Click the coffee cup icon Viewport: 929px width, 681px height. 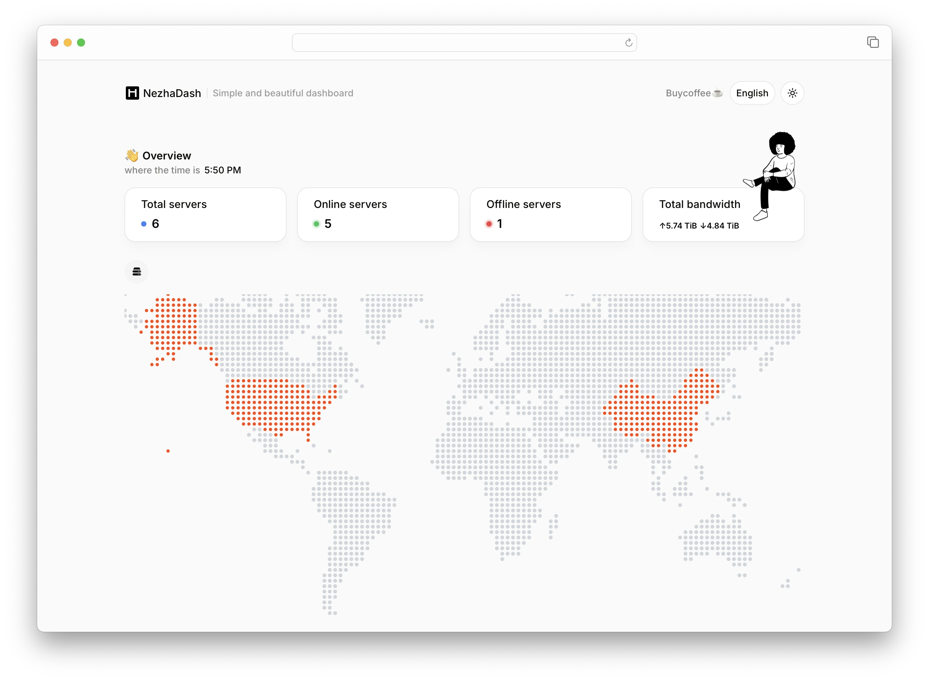pos(717,93)
